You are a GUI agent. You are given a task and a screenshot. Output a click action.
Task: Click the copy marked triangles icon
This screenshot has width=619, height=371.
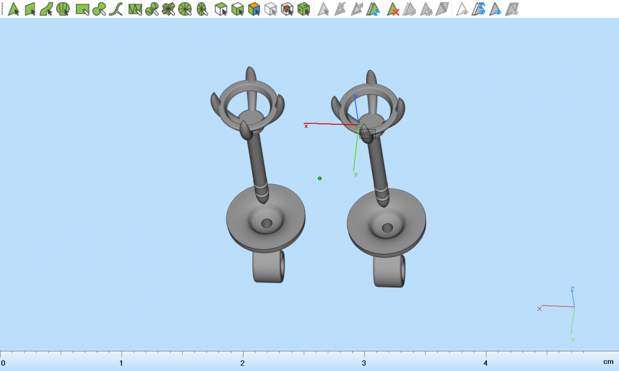click(426, 9)
